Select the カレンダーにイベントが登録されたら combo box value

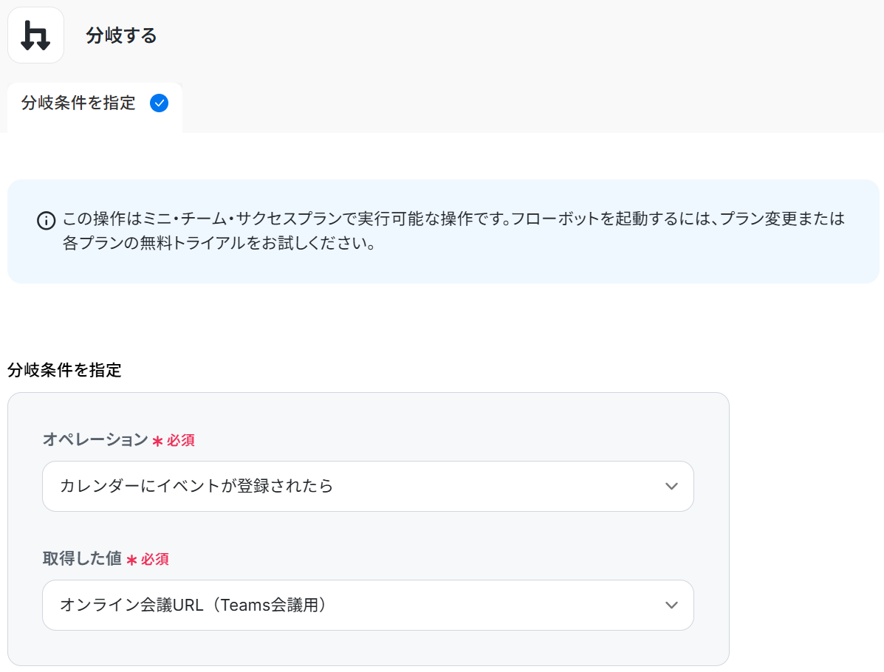click(x=196, y=487)
